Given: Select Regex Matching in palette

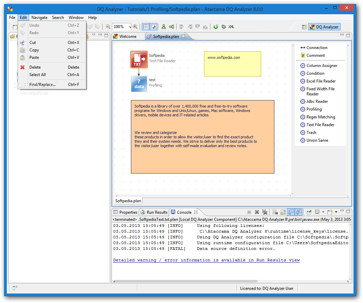Looking at the screenshot, I should (318, 117).
